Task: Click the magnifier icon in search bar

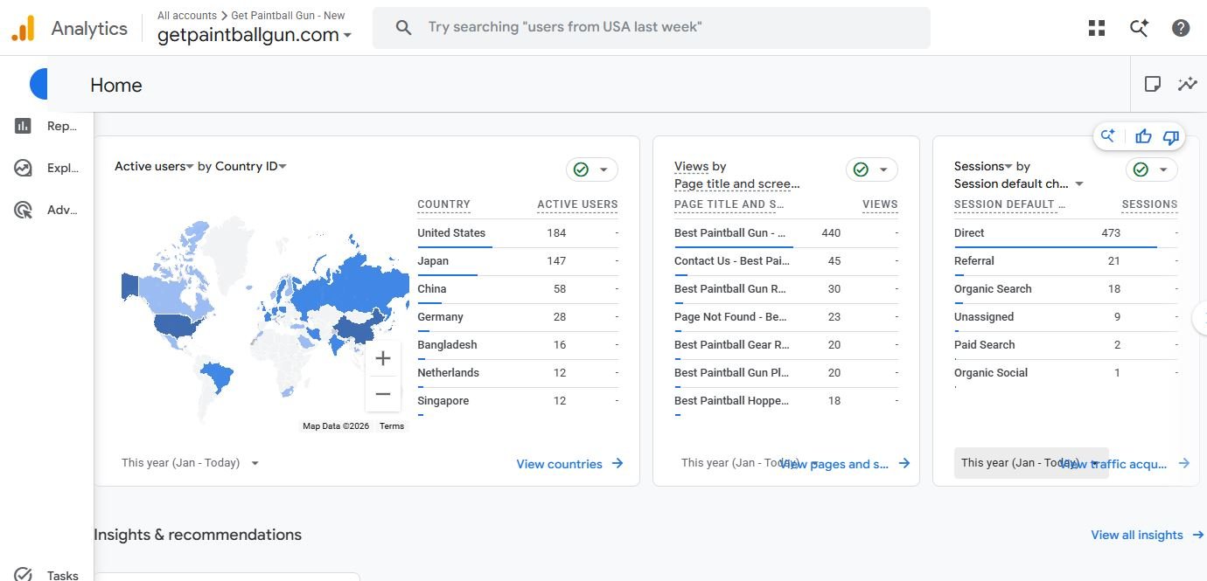Action: point(403,28)
